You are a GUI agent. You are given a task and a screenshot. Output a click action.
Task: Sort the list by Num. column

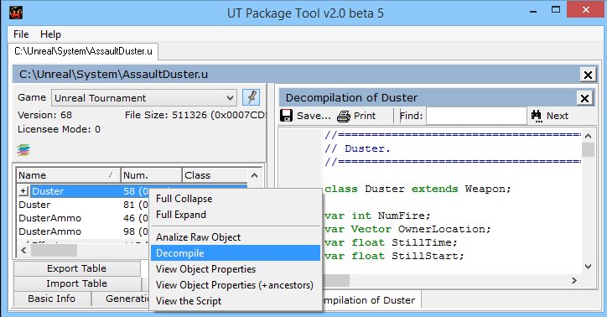click(x=152, y=175)
